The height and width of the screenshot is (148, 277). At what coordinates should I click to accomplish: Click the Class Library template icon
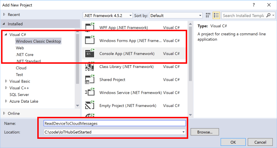(x=90, y=67)
